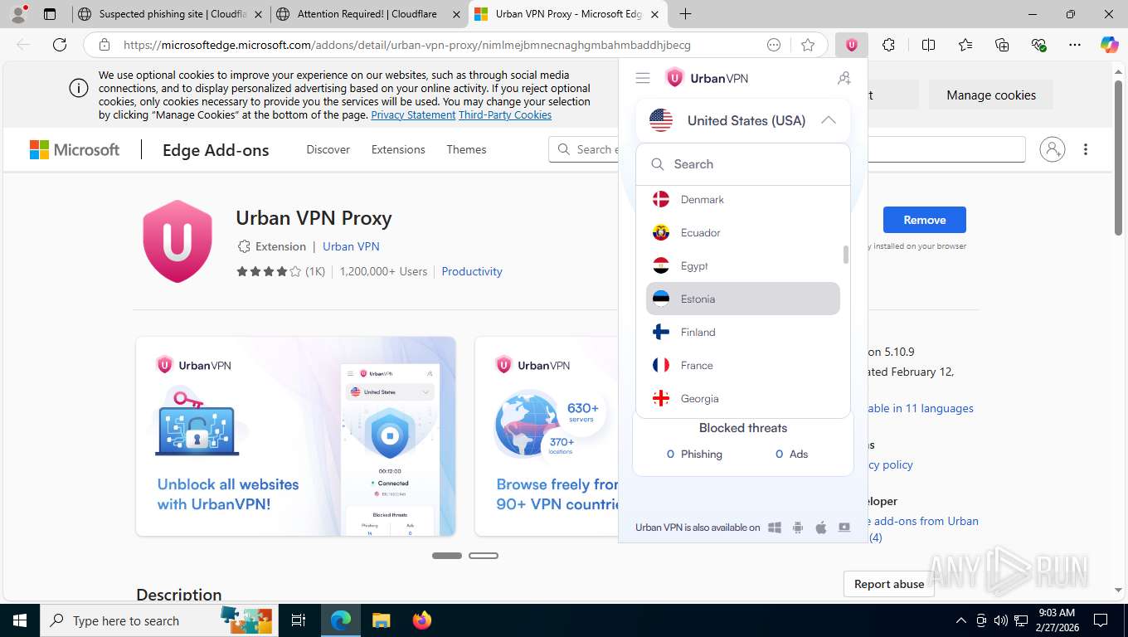
Task: Click the Microsoft logo
Action: point(75,149)
